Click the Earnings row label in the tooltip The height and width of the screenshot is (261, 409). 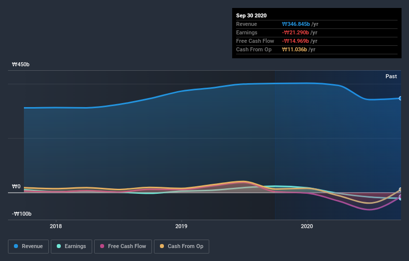247,32
